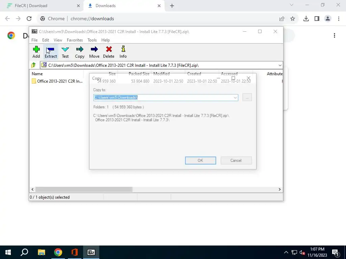Select the Downloads browser tab
The image size is (346, 259).
124,6
